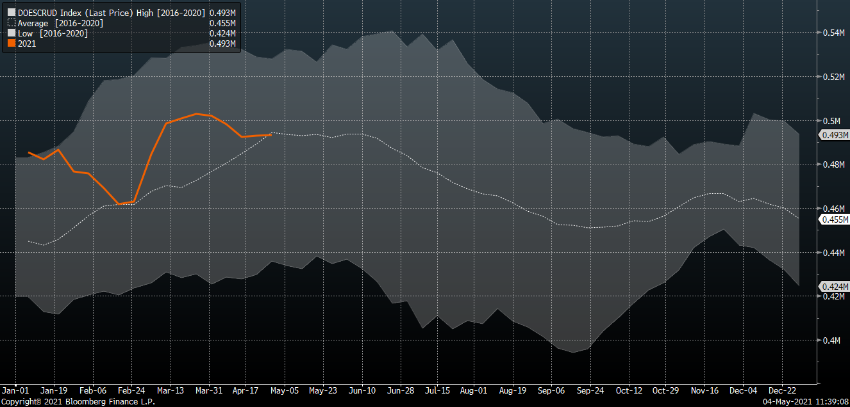850x407 pixels.
Task: Click the Low series legend square
Action: point(11,33)
